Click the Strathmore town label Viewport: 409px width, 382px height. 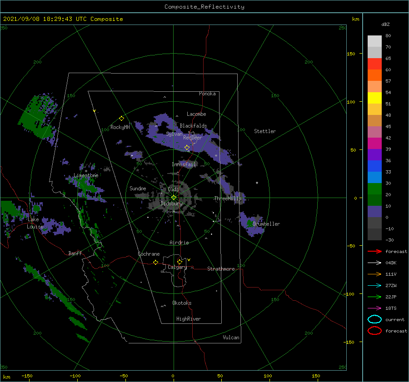221,269
